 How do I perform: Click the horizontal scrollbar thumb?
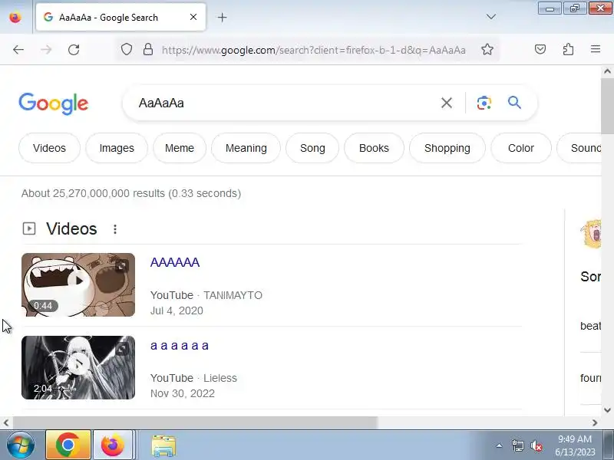[x=195, y=423]
